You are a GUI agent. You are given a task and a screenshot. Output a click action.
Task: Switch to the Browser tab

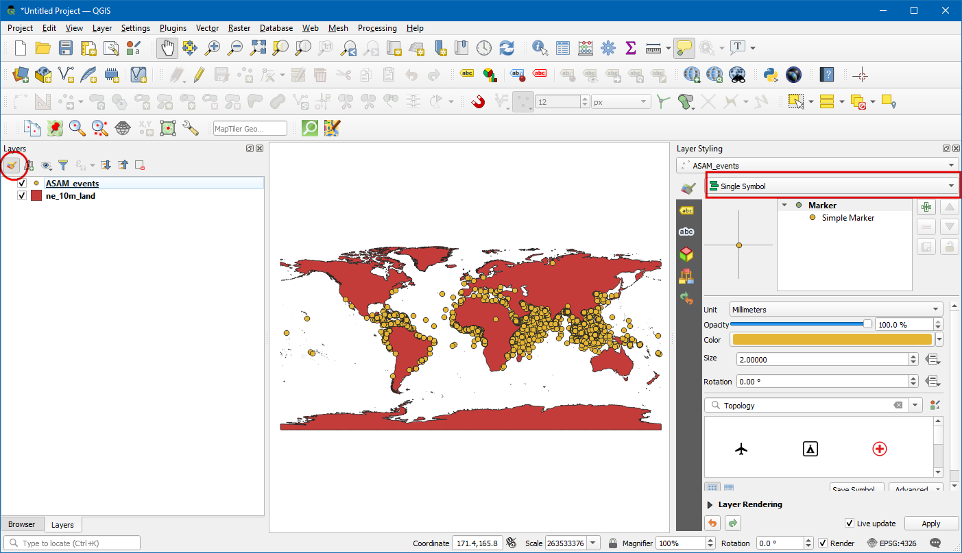22,524
